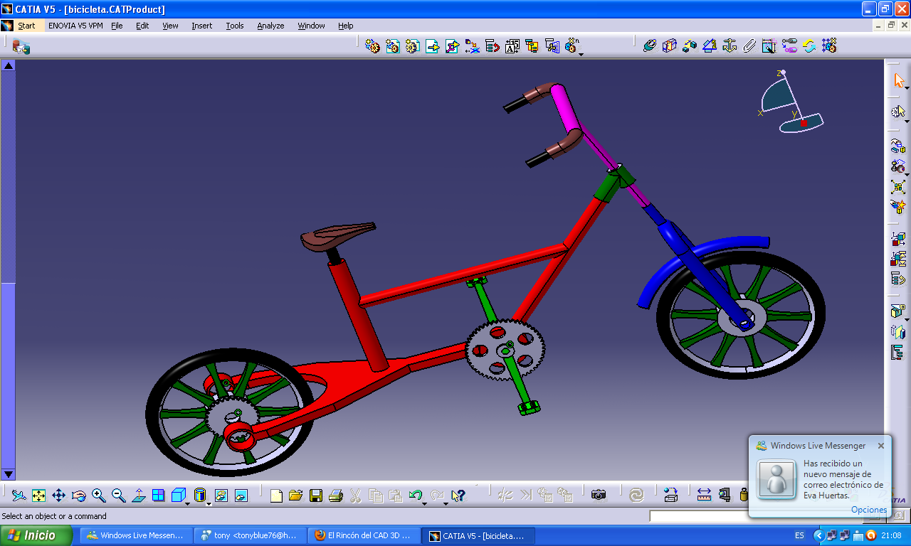The height and width of the screenshot is (546, 911).
Task: Insert an Existing Component via toolbar
Action: pyautogui.click(x=432, y=46)
